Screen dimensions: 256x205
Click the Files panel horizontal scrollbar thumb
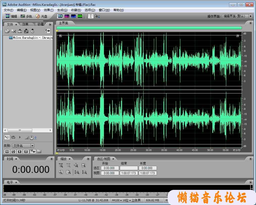coord(20,130)
